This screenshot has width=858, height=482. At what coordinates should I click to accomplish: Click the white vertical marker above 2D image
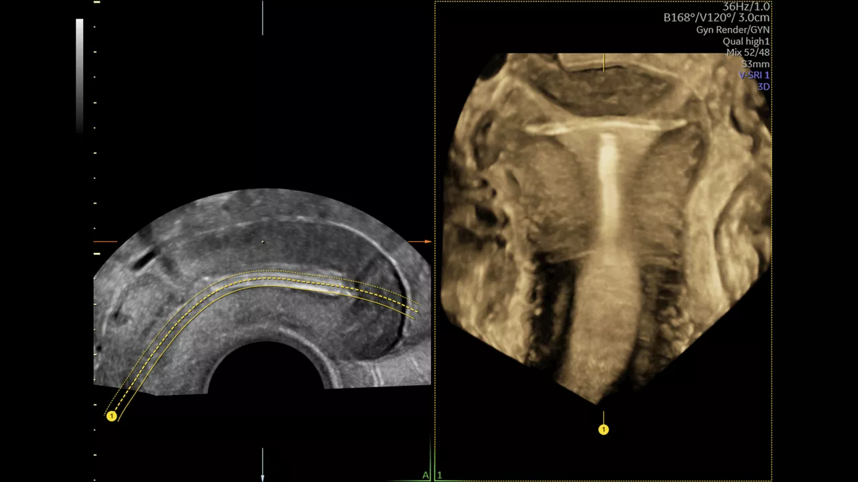[262, 18]
